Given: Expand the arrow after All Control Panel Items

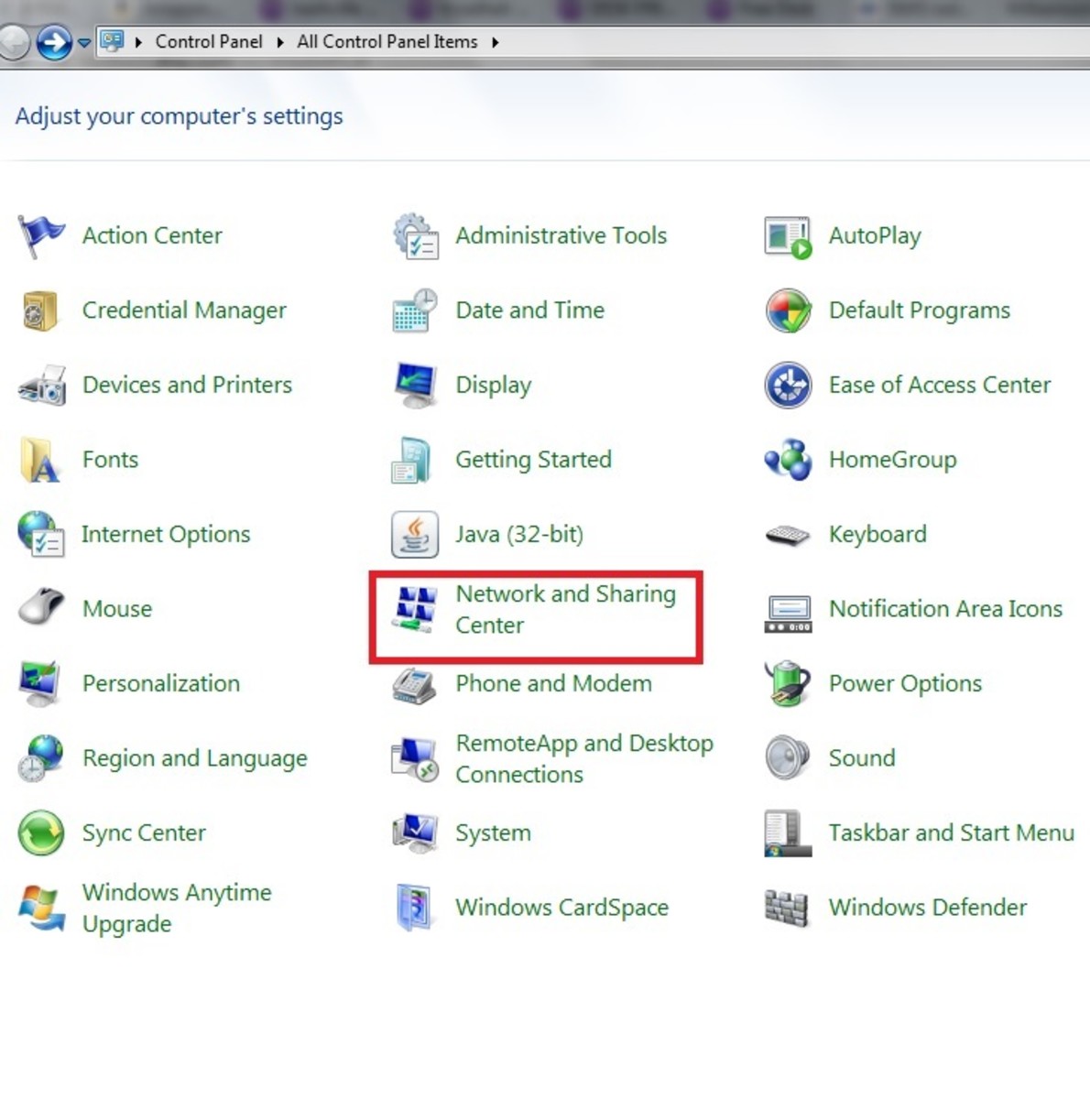Looking at the screenshot, I should click(495, 42).
